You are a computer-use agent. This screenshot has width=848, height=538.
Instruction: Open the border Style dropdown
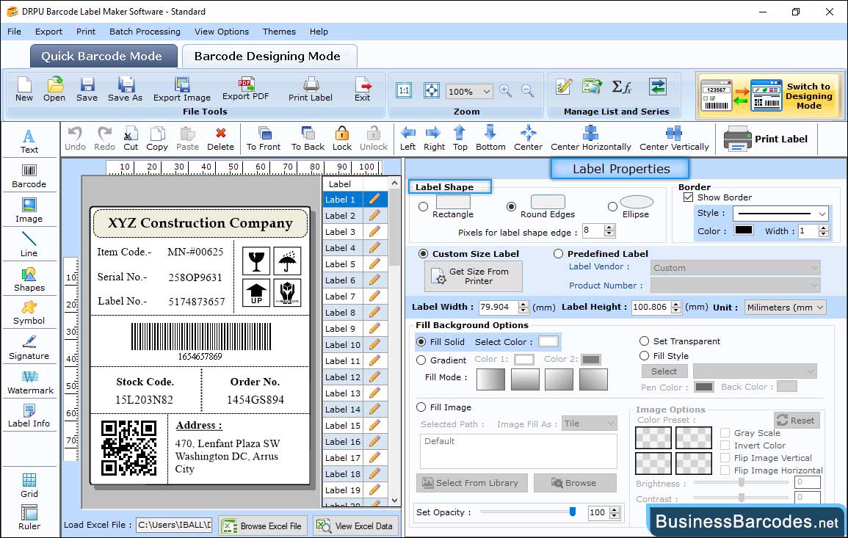[x=781, y=214]
